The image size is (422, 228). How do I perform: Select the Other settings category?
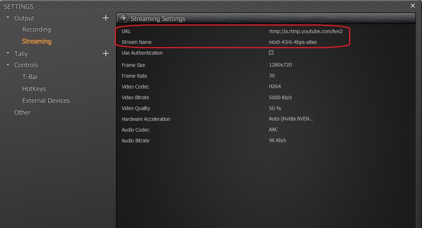pyautogui.click(x=22, y=113)
